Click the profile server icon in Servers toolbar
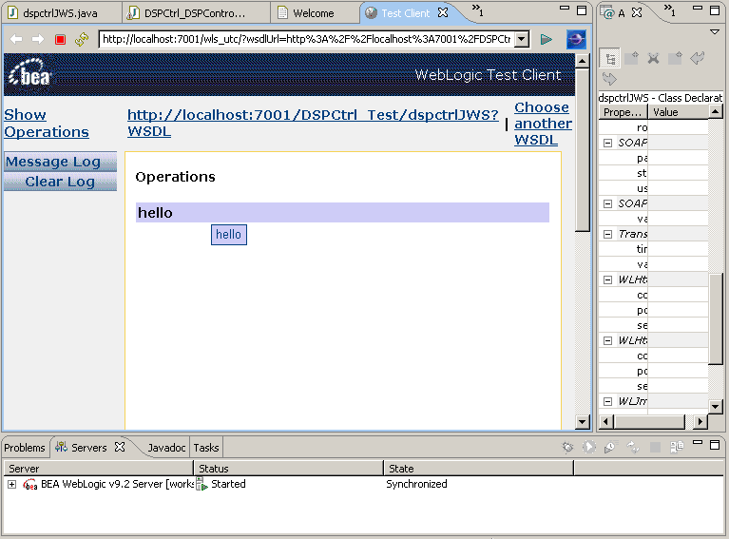Screen dimensions: 729x539 click(610, 448)
